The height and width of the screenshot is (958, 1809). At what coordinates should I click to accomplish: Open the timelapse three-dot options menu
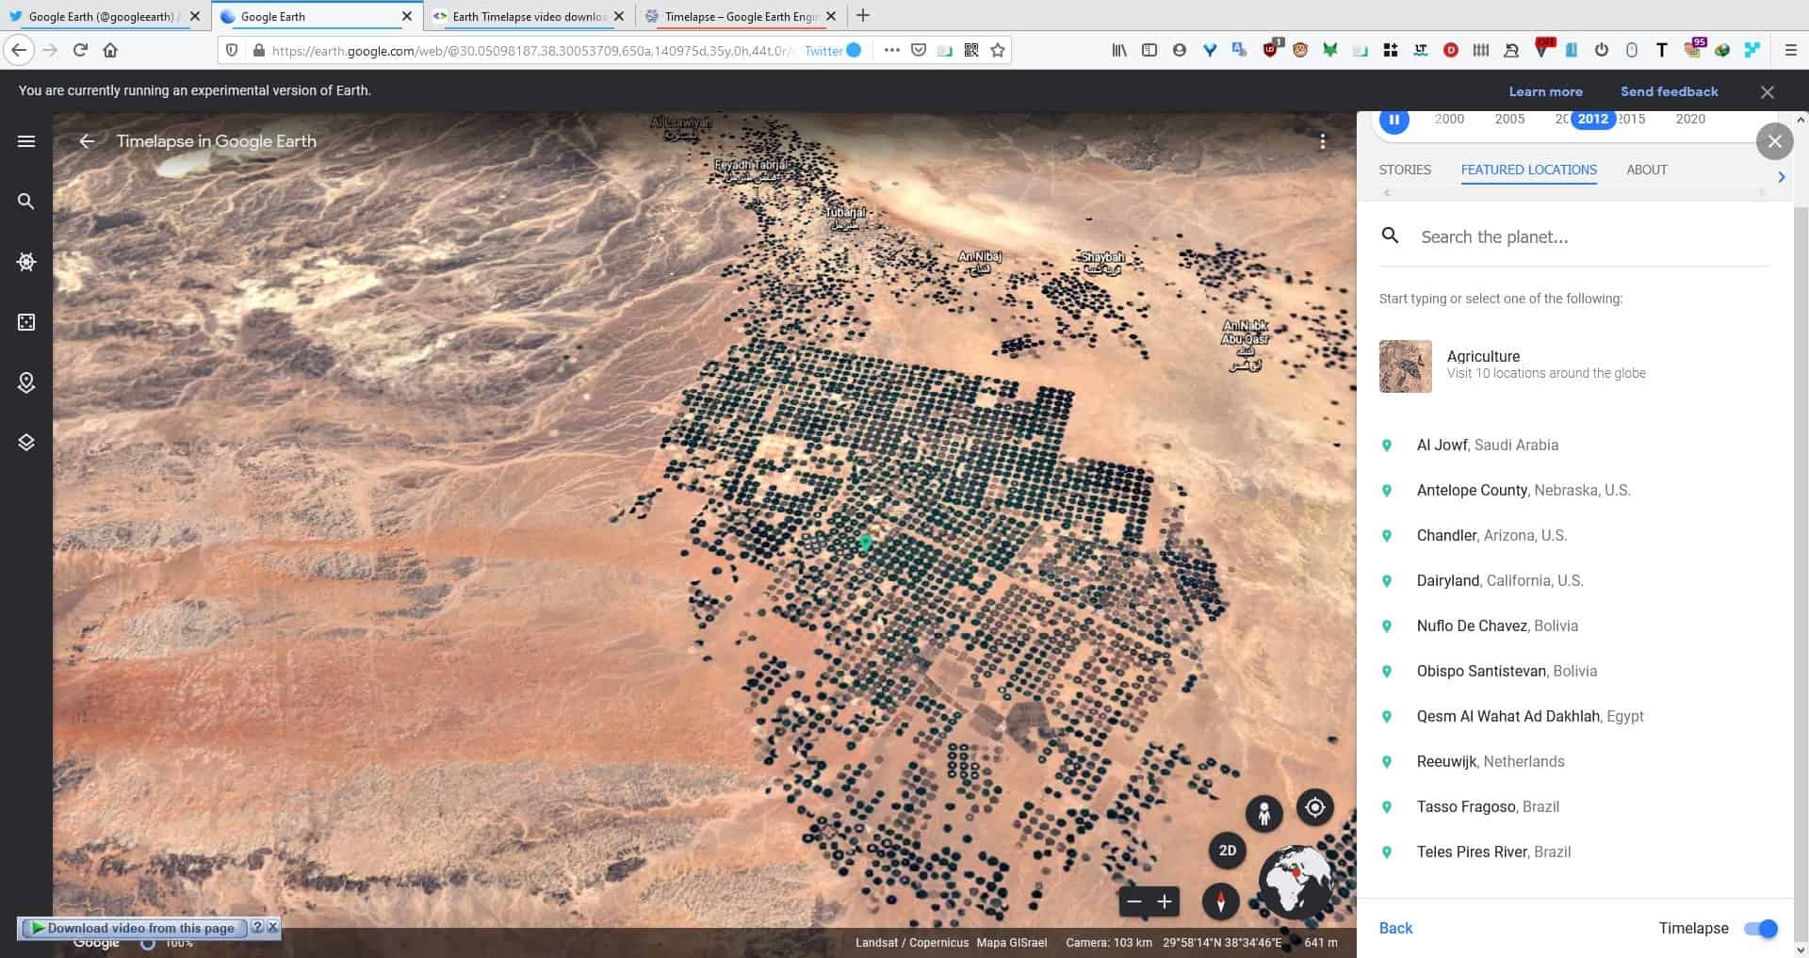tap(1323, 141)
